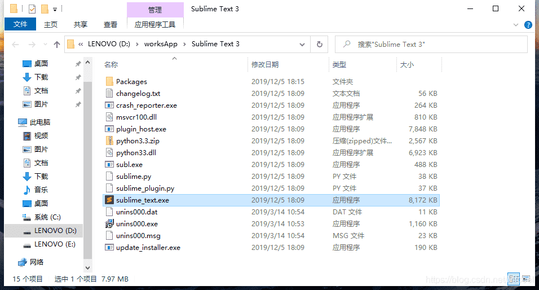Click the forward navigation arrow
This screenshot has width=539, height=290.
(32, 45)
